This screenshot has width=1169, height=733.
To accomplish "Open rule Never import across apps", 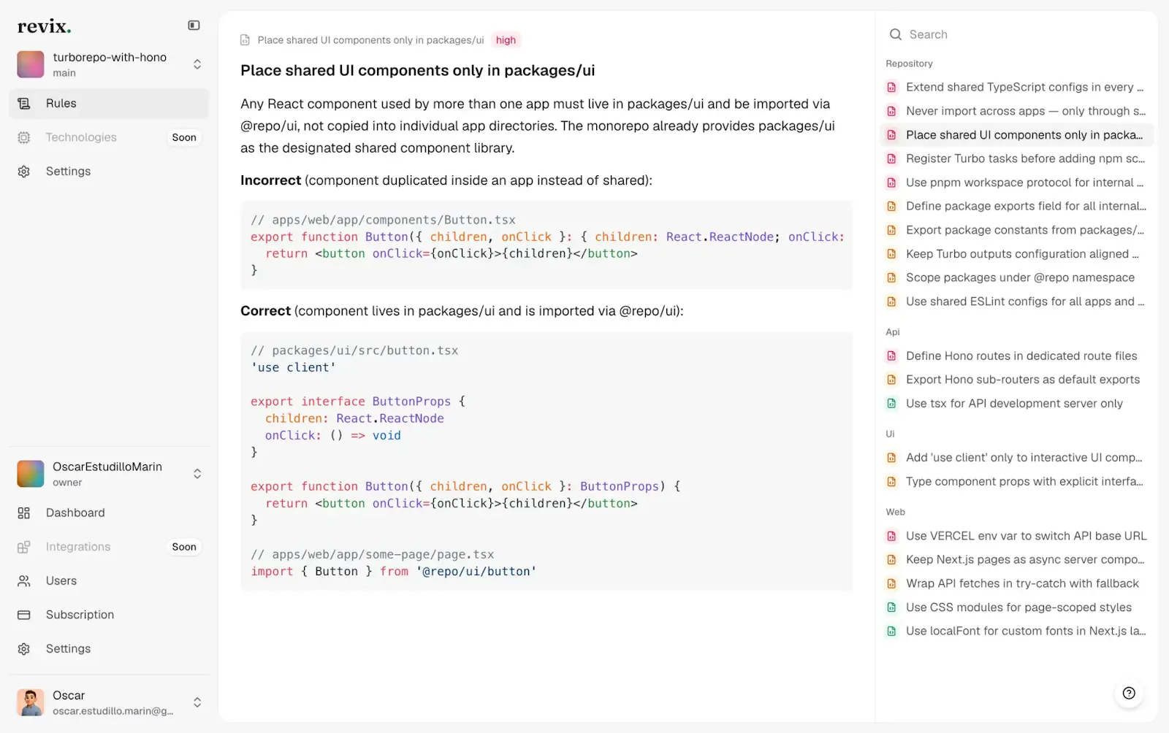I will pyautogui.click(x=1016, y=111).
